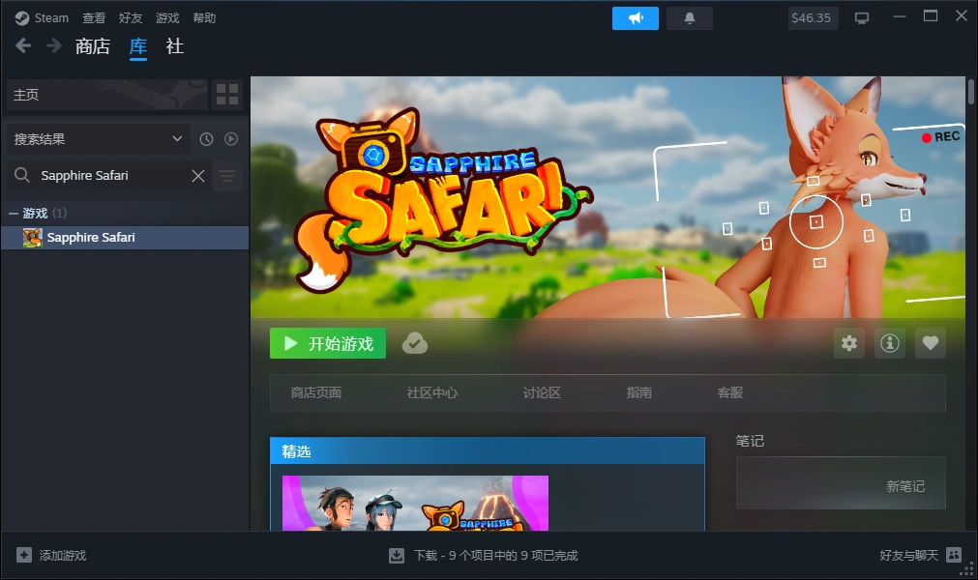Open the 游戏 menu in top bar
The width and height of the screenshot is (978, 580).
pyautogui.click(x=167, y=18)
